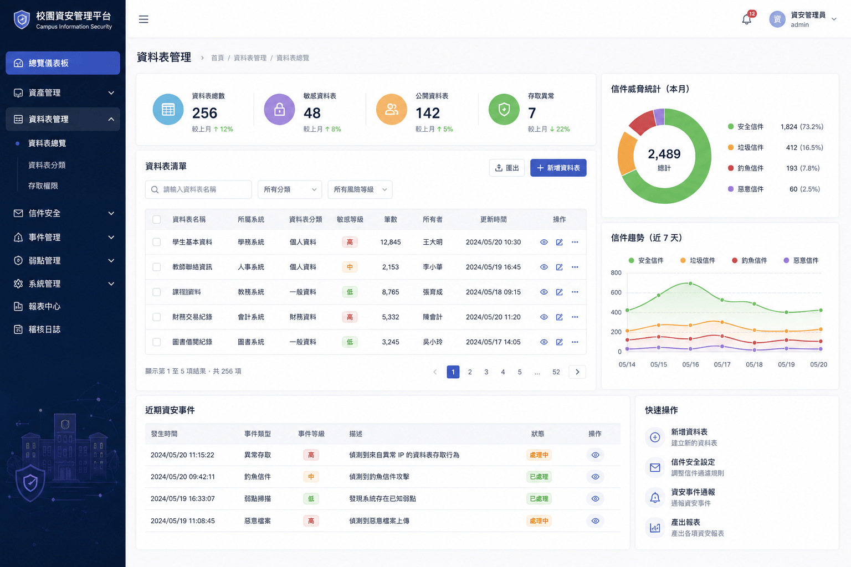View details of 弱點掃描 event
Screen dimensions: 851x567
click(595, 499)
